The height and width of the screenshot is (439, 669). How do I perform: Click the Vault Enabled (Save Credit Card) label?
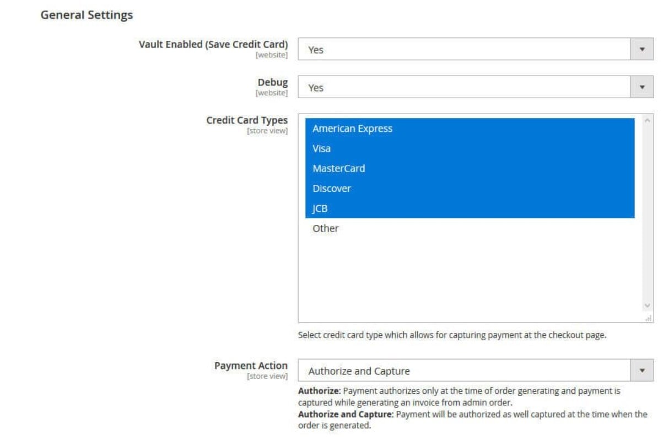point(213,44)
